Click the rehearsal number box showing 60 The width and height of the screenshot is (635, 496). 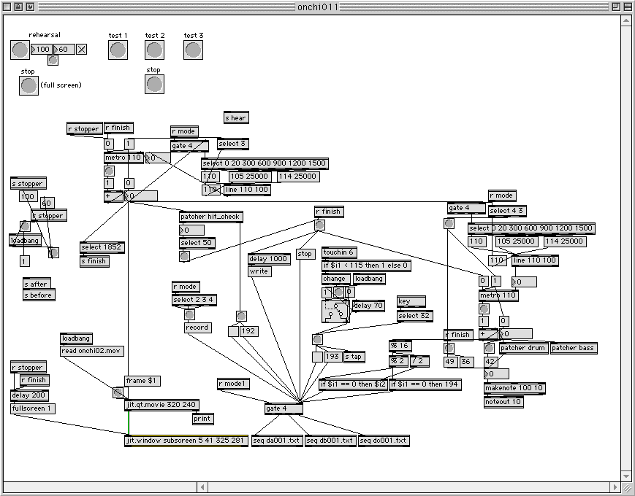(x=64, y=50)
